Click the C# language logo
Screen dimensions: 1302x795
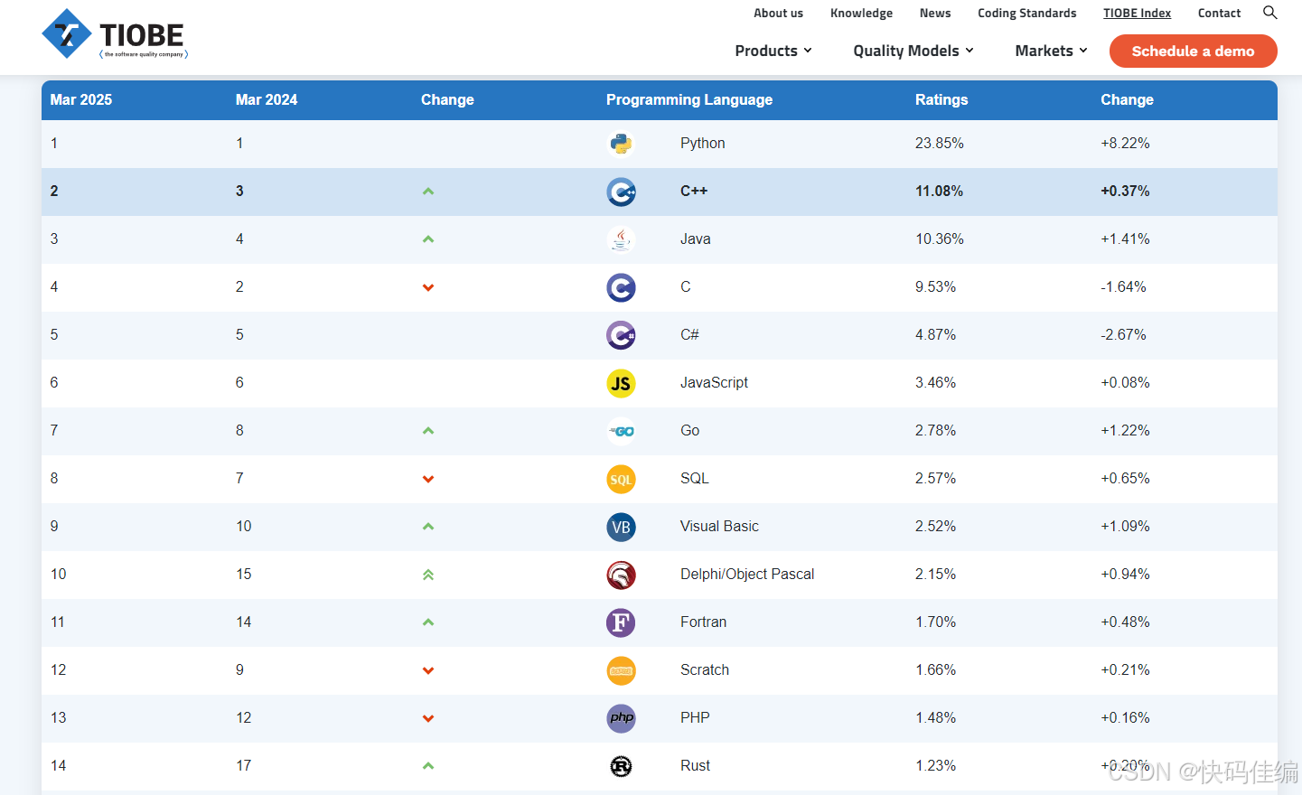pos(621,335)
